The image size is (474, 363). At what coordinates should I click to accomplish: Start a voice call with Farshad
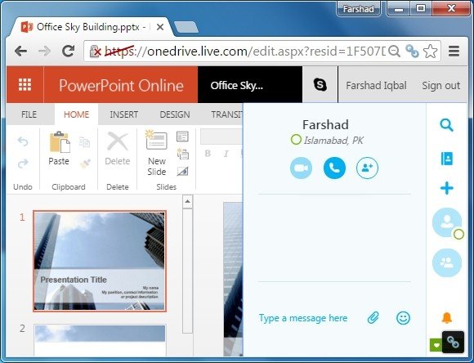tap(334, 168)
